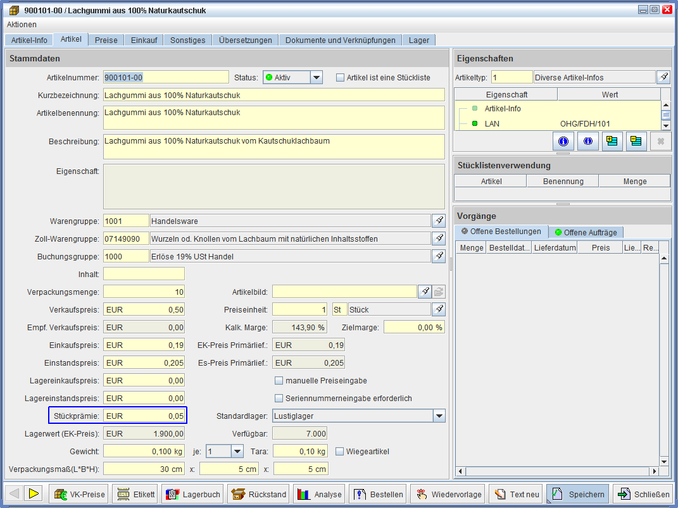Click the Speichern button
678x508 pixels.
[577, 494]
